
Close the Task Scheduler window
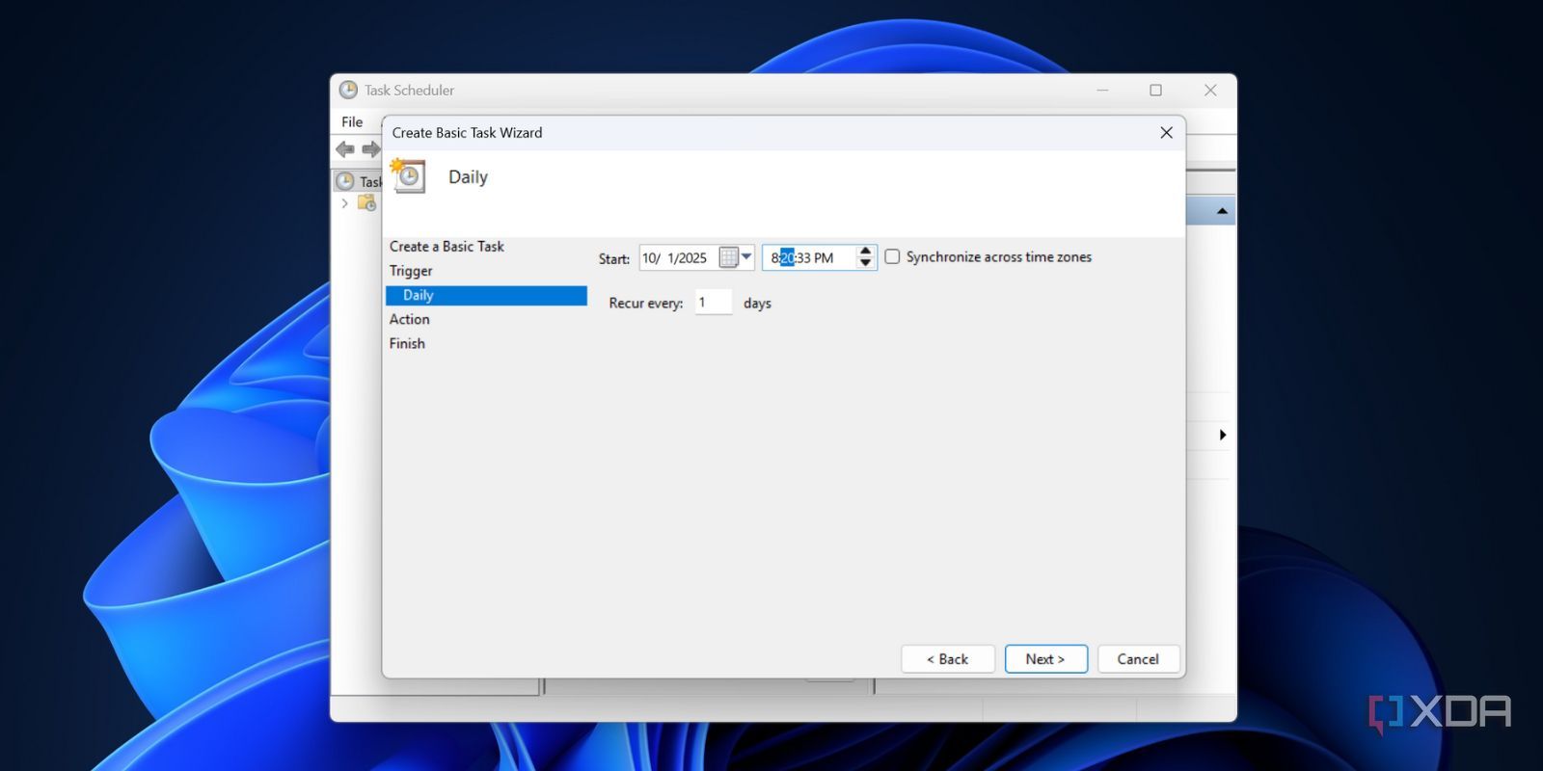point(1210,90)
